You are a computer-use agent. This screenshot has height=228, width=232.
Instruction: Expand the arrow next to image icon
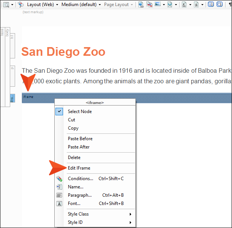[164, 5]
